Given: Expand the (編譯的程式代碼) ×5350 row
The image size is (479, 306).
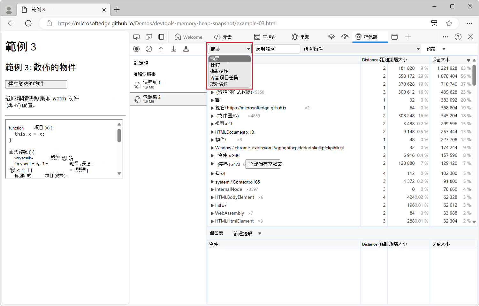Looking at the screenshot, I should 212,92.
